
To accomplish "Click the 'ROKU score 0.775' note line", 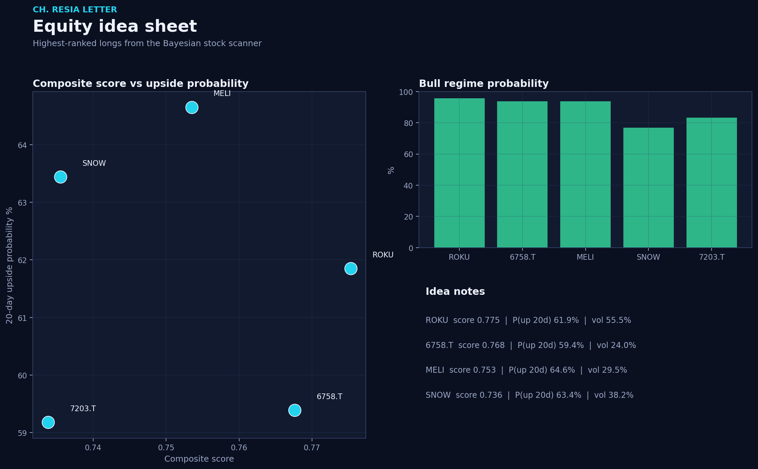I will pyautogui.click(x=528, y=320).
